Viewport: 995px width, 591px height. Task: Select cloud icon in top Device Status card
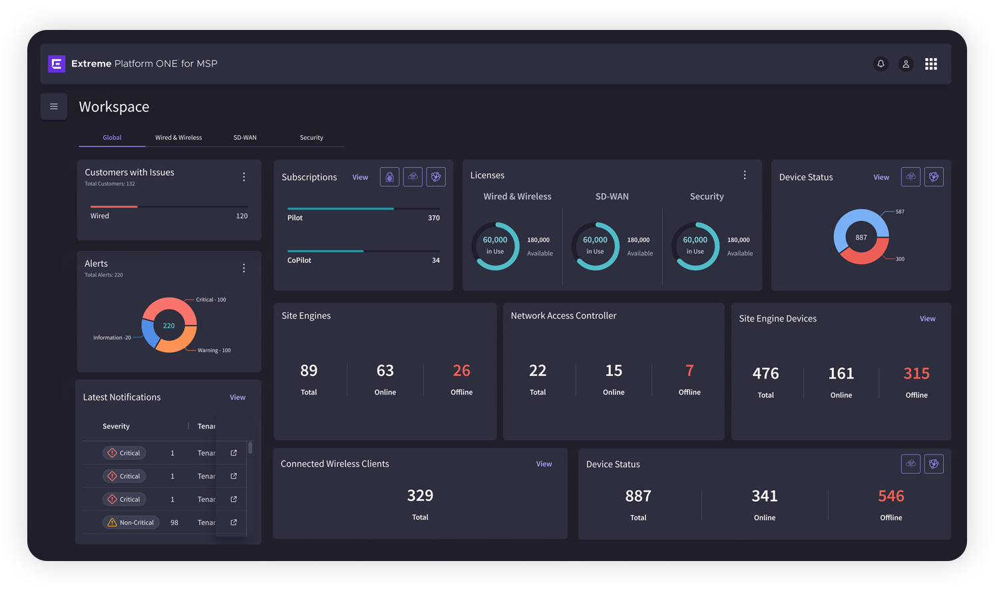(910, 177)
